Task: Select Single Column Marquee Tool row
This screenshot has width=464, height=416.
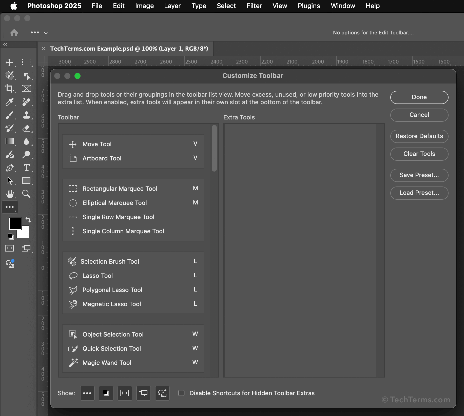Action: click(x=133, y=231)
